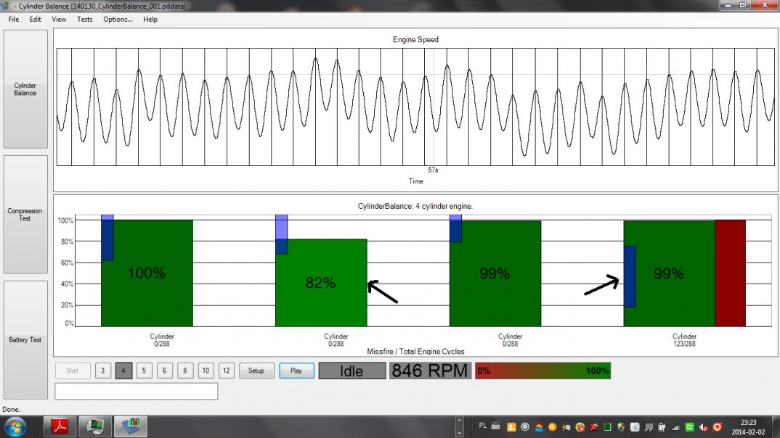Click 'CylinderBalance: 4 cylinder engine.' title
This screenshot has height=438, width=780.
point(415,206)
